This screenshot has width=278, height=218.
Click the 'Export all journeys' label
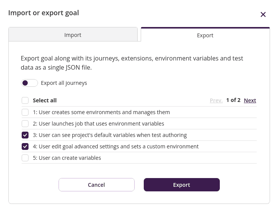[64, 83]
